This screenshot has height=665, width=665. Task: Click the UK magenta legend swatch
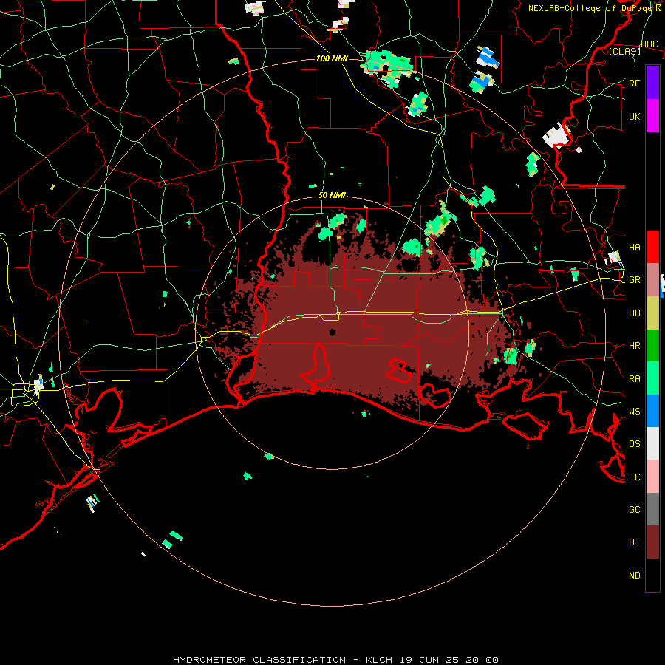pos(652,116)
